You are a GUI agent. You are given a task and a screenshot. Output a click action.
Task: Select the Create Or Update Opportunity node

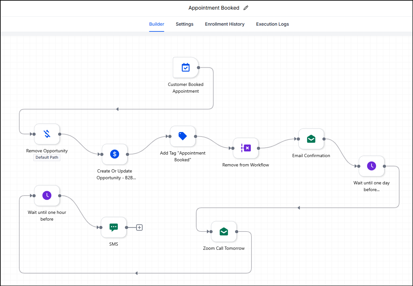[x=115, y=154]
